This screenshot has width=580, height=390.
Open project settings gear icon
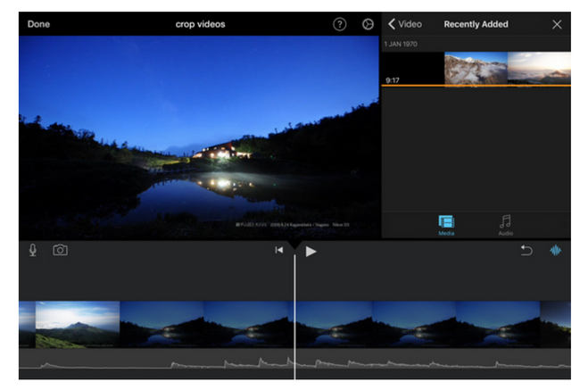tap(368, 24)
